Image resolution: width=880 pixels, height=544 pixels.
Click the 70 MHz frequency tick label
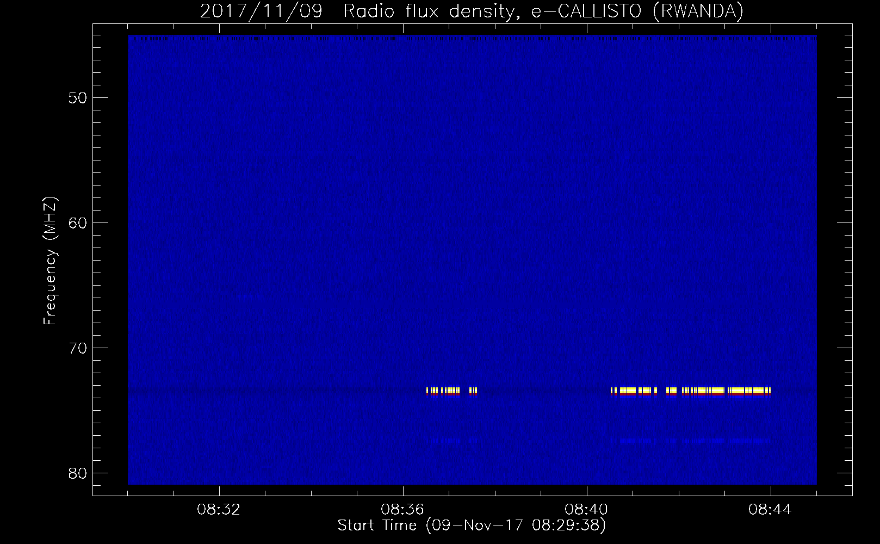pyautogui.click(x=78, y=348)
